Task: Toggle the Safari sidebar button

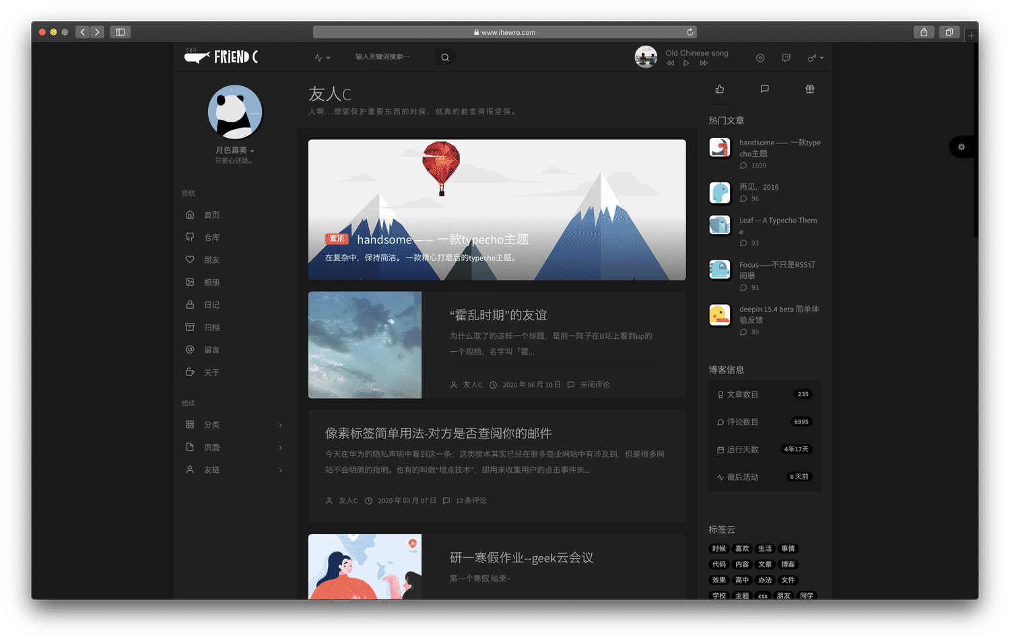Action: point(121,32)
